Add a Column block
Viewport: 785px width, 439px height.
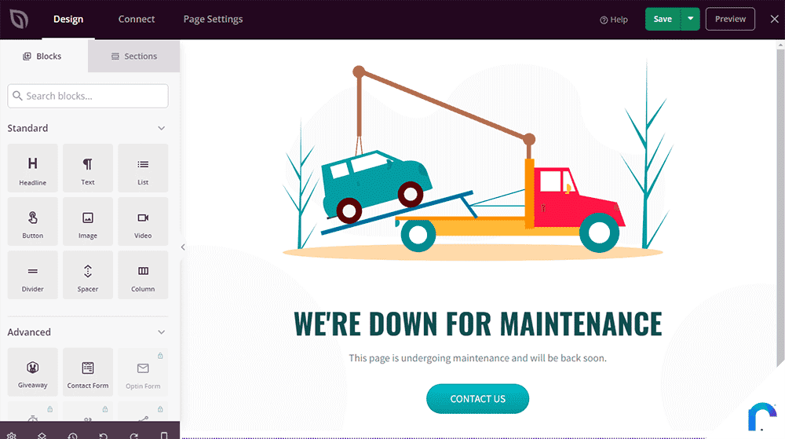coord(143,276)
